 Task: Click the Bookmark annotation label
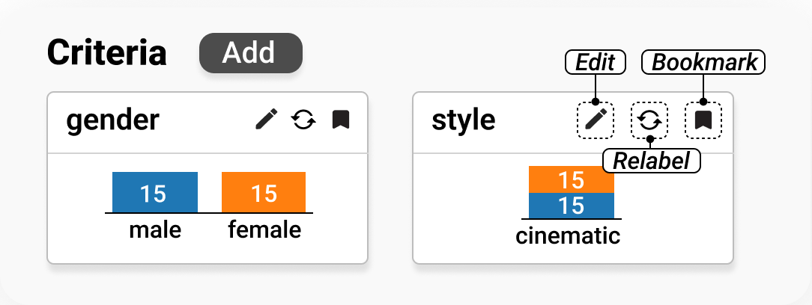tap(704, 63)
